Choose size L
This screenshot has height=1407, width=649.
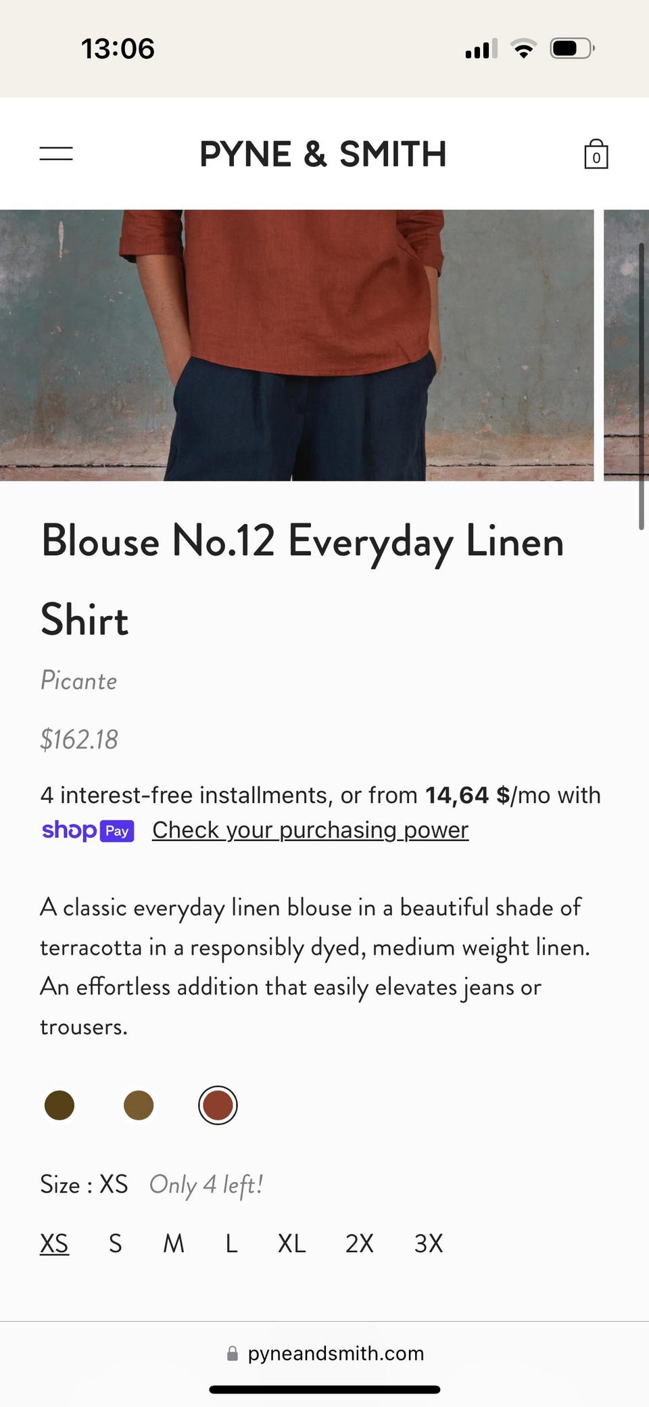pyautogui.click(x=231, y=1243)
